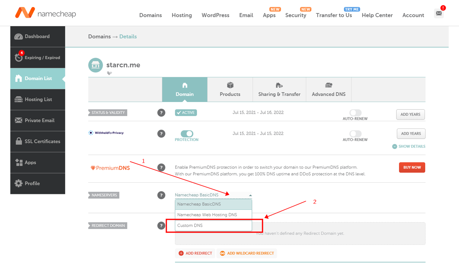
Task: Click the Domain List house icon
Action: coord(18,78)
